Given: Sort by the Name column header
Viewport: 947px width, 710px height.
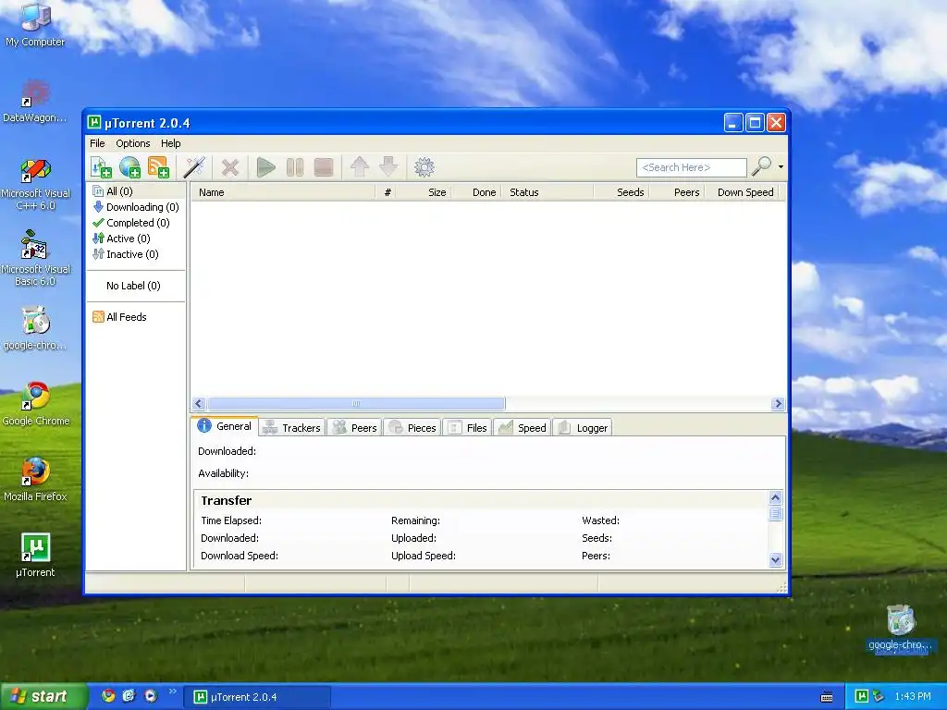Looking at the screenshot, I should pos(283,192).
